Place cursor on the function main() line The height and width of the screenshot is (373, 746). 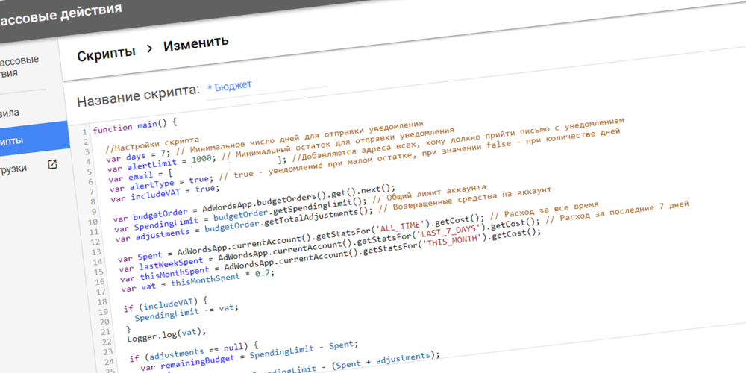click(x=135, y=124)
